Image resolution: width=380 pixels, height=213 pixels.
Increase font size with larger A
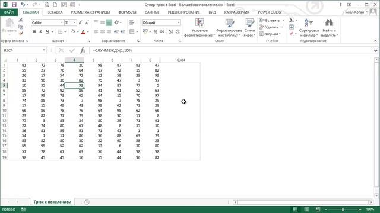coord(81,22)
